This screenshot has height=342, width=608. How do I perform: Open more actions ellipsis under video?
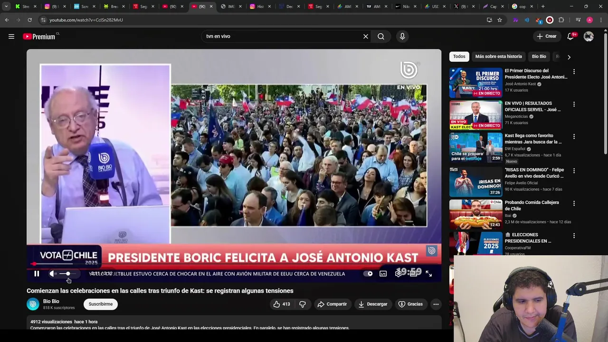click(436, 304)
